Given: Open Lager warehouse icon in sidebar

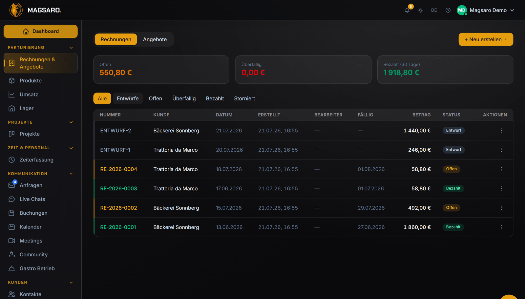Looking at the screenshot, I should pos(12,108).
